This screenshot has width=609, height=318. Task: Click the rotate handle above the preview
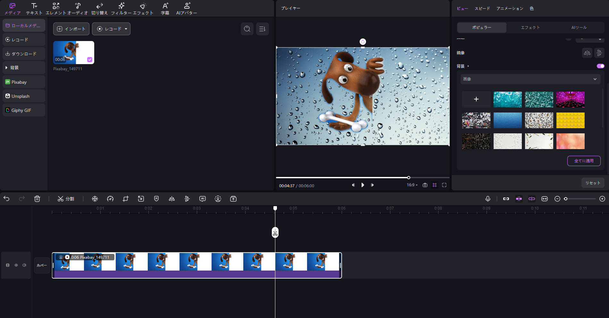(363, 42)
